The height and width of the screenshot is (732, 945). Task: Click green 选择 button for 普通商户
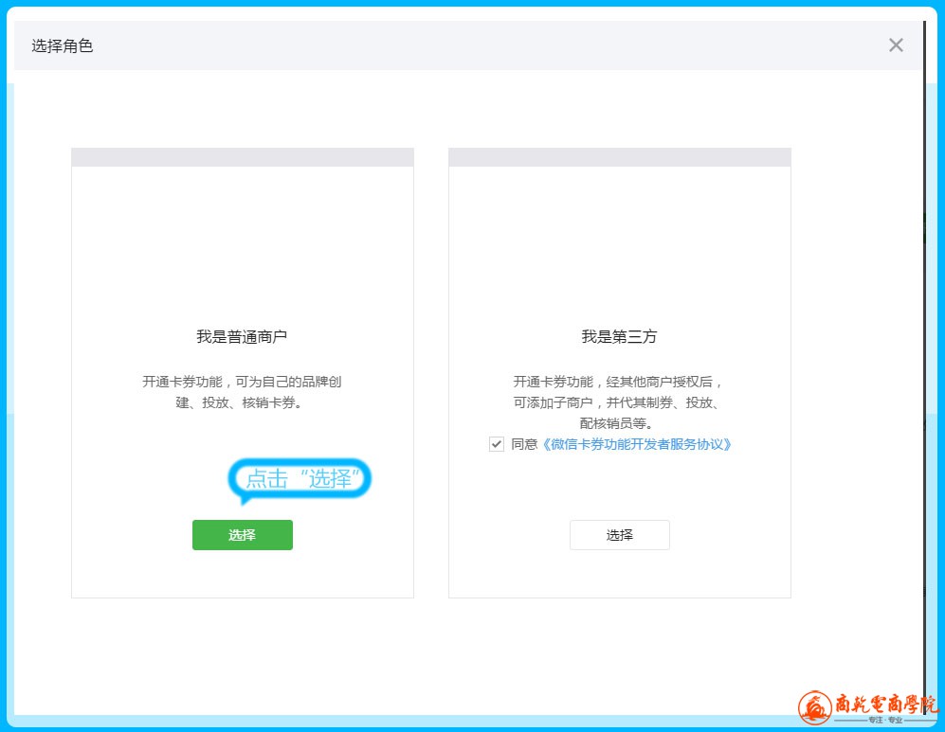coord(242,535)
